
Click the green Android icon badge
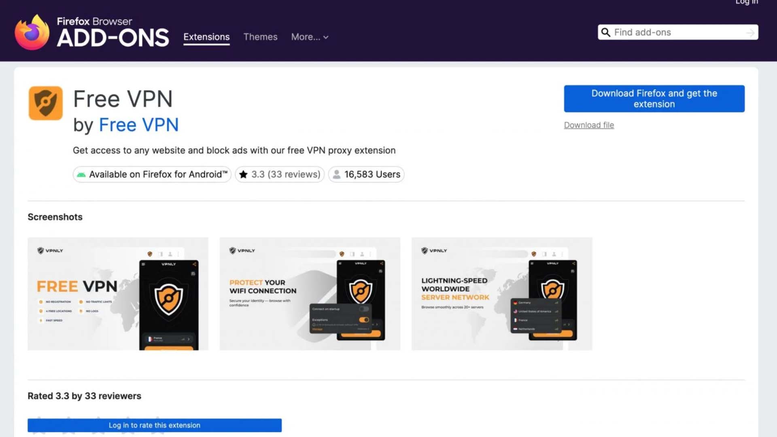[x=81, y=174]
